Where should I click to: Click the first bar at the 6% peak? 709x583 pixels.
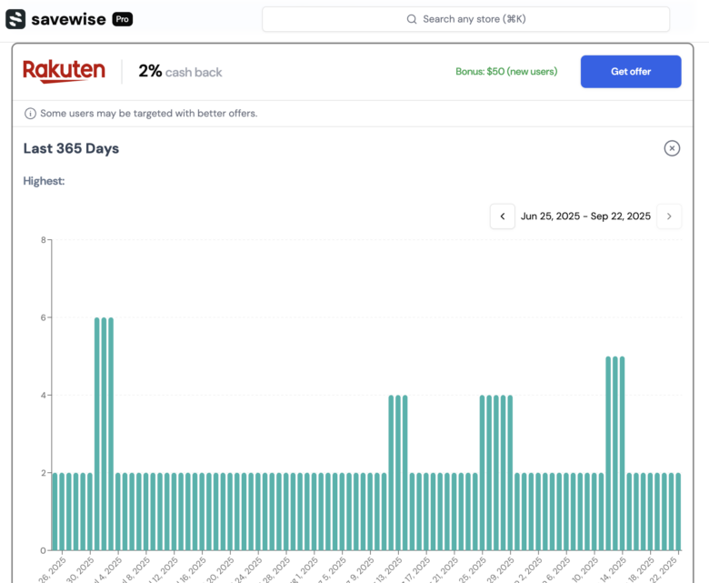97,433
